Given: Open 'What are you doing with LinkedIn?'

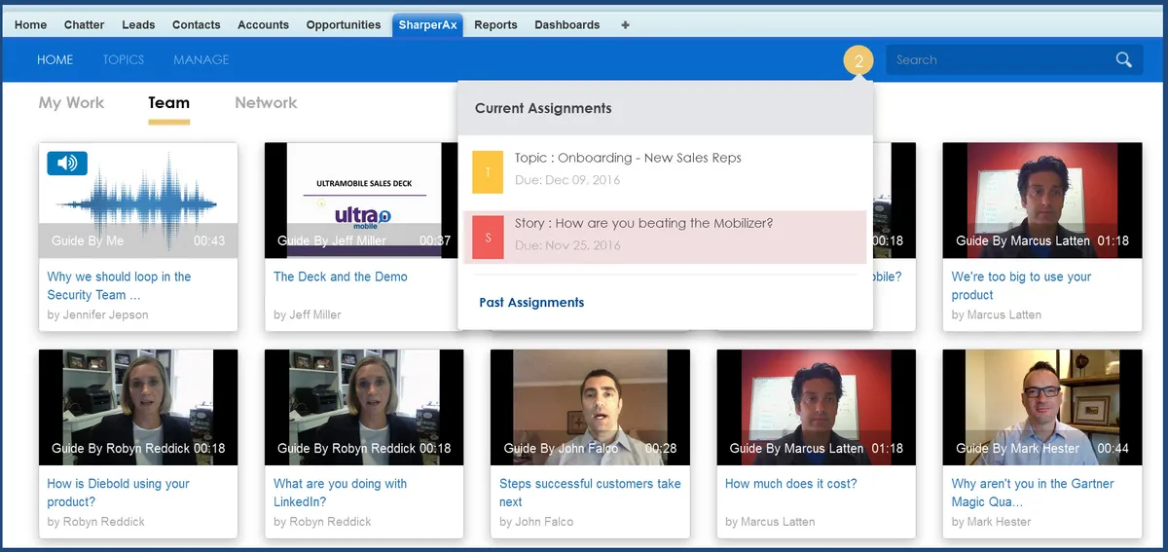Looking at the screenshot, I should [341, 493].
